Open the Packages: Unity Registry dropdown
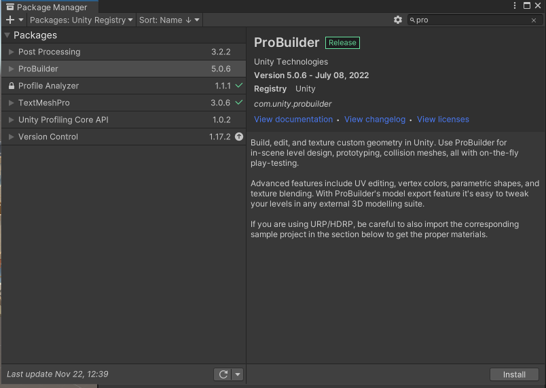Viewport: 546px width, 388px height. 81,20
